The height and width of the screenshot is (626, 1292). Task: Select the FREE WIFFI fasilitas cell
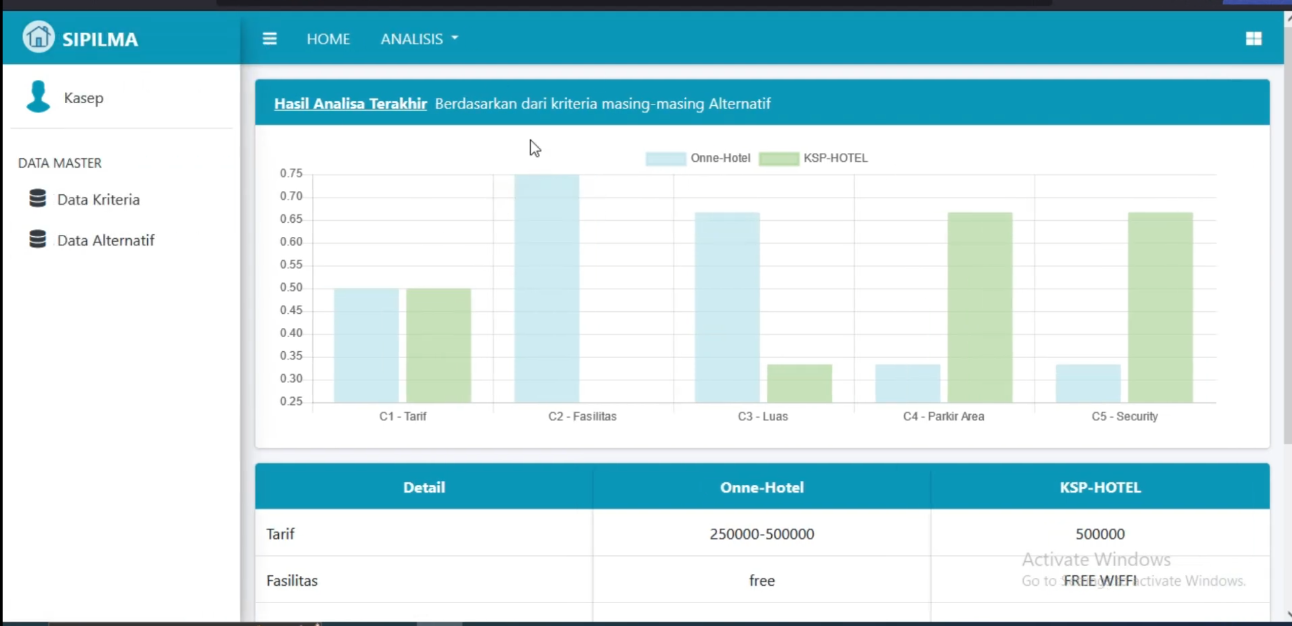(x=1100, y=580)
